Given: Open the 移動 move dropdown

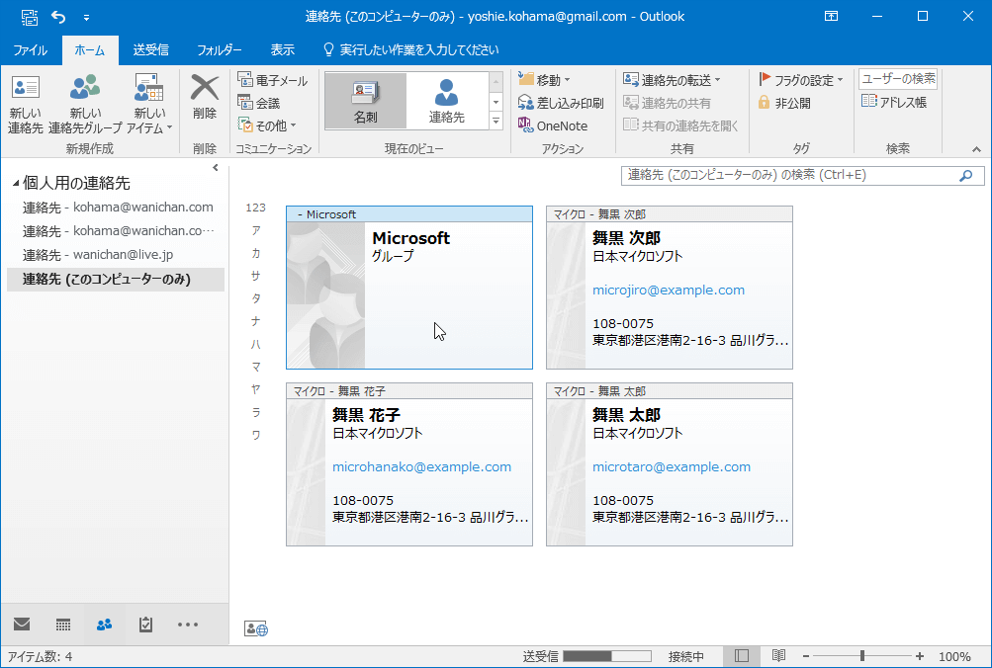Looking at the screenshot, I should click(544, 80).
